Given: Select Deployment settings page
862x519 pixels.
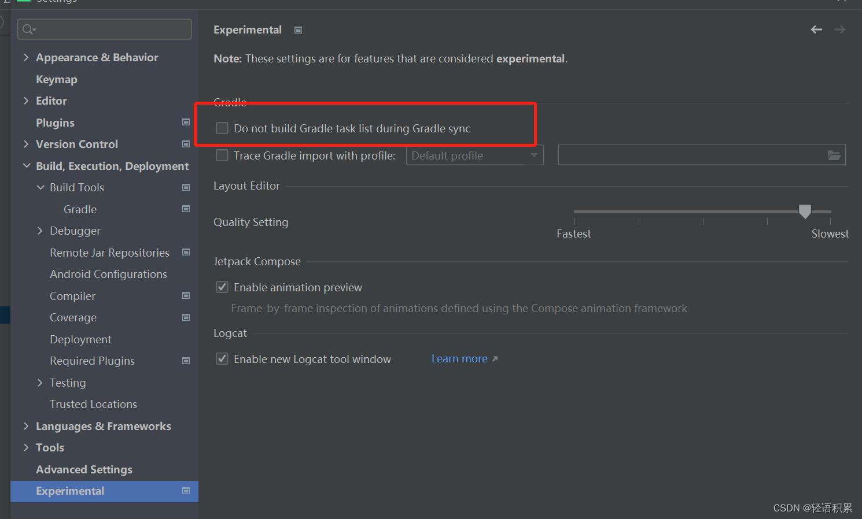Looking at the screenshot, I should click(80, 339).
